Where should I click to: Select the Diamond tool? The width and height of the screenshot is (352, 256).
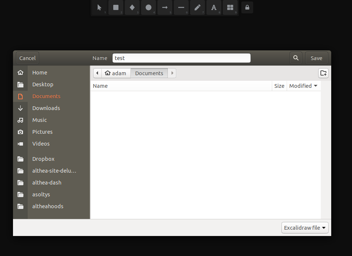pyautogui.click(x=132, y=7)
